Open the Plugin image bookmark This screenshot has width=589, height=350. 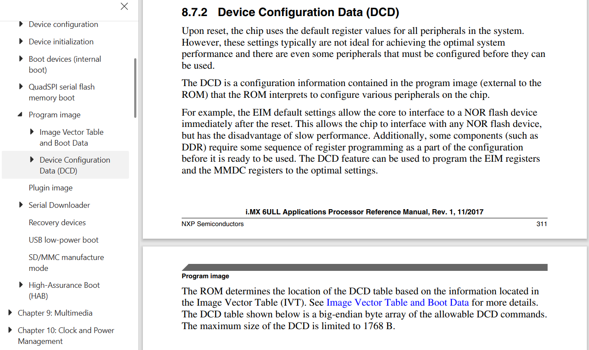51,188
